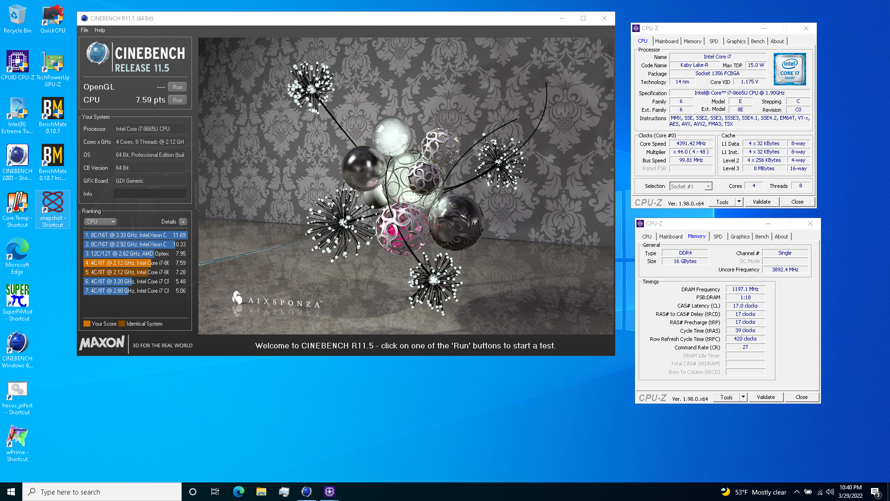Open Intel Extreme Tuning desktop shortcut
Viewport: 890px width, 501px height.
point(17,116)
